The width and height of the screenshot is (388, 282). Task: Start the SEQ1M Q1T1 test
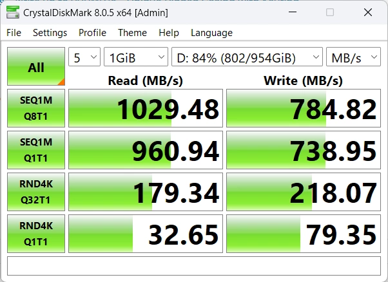(36, 149)
